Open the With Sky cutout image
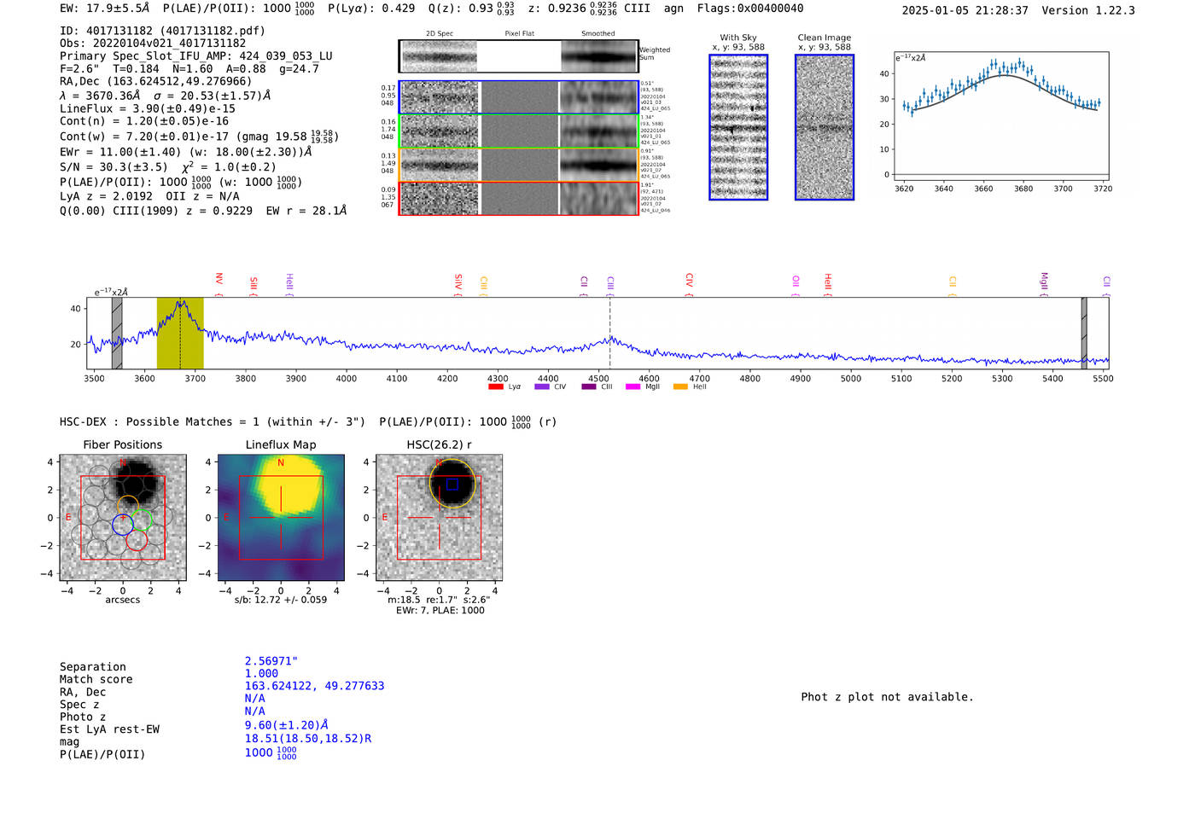1195x813 pixels. point(738,127)
